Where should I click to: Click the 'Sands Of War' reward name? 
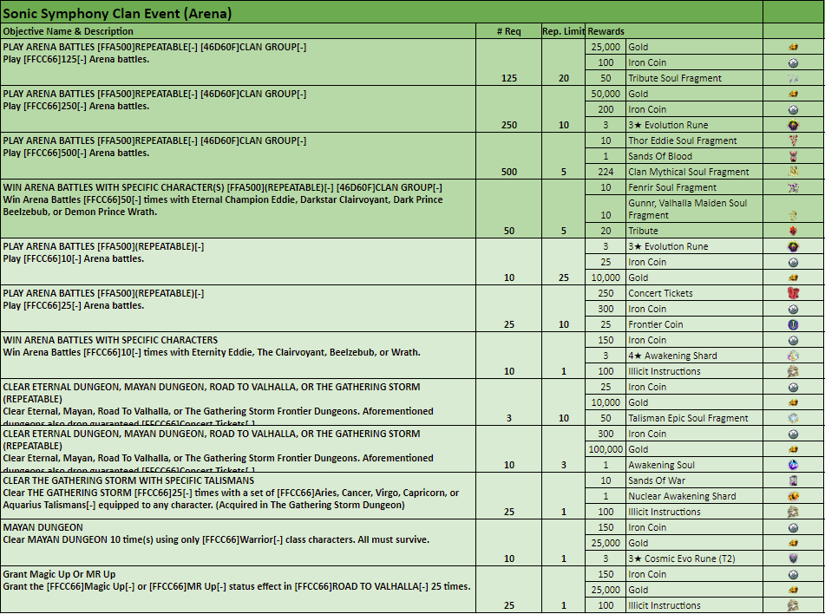pos(656,480)
